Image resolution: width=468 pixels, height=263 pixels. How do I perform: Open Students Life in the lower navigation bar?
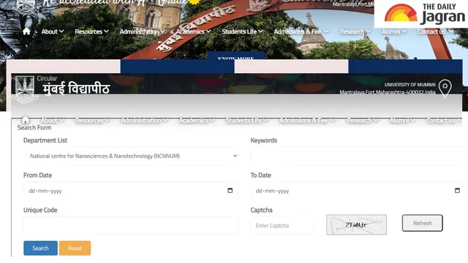247,120
